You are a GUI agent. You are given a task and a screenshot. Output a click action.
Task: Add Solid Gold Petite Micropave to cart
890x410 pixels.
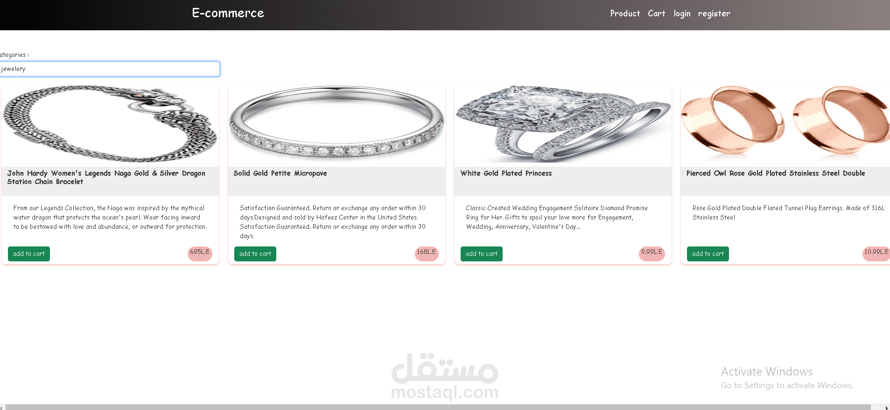click(255, 254)
